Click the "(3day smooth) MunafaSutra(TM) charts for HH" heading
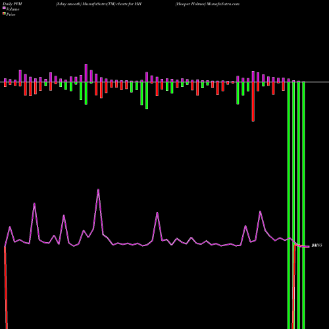 pyautogui.click(x=99, y=4)
